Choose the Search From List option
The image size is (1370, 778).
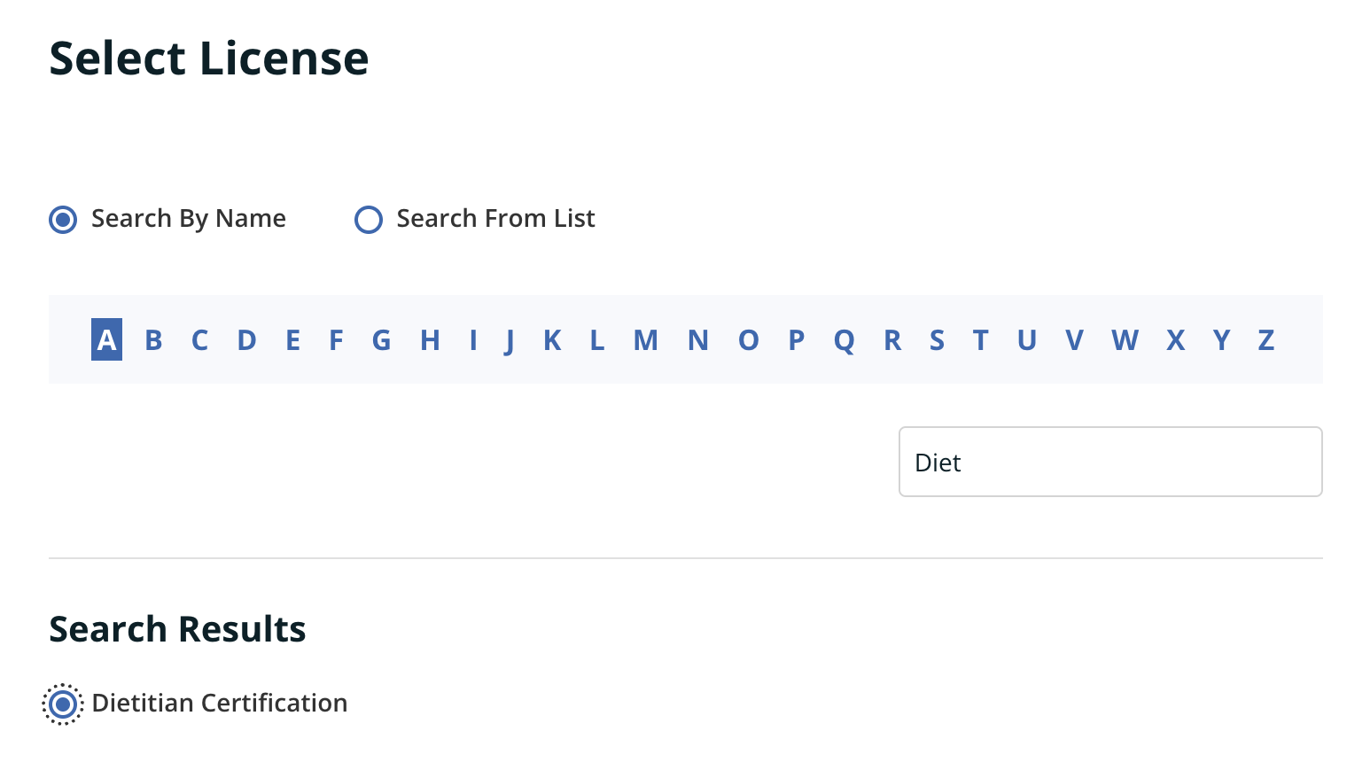369,219
